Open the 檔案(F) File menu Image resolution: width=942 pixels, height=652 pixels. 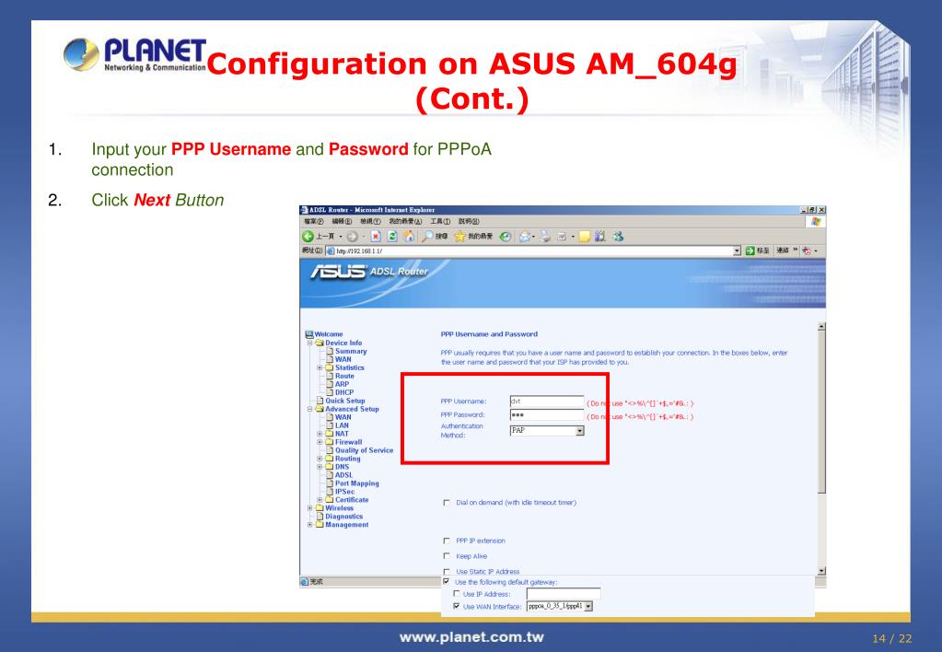tap(313, 221)
